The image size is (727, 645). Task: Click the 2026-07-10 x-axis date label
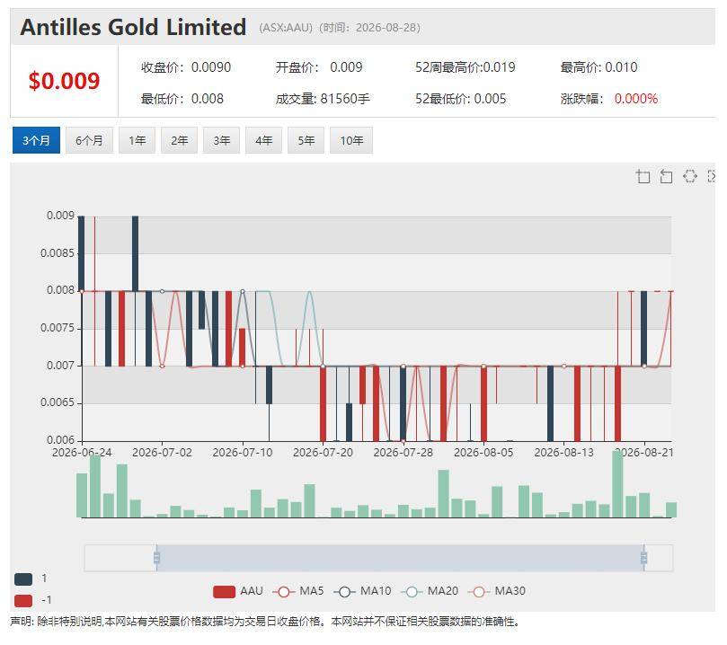(x=243, y=453)
